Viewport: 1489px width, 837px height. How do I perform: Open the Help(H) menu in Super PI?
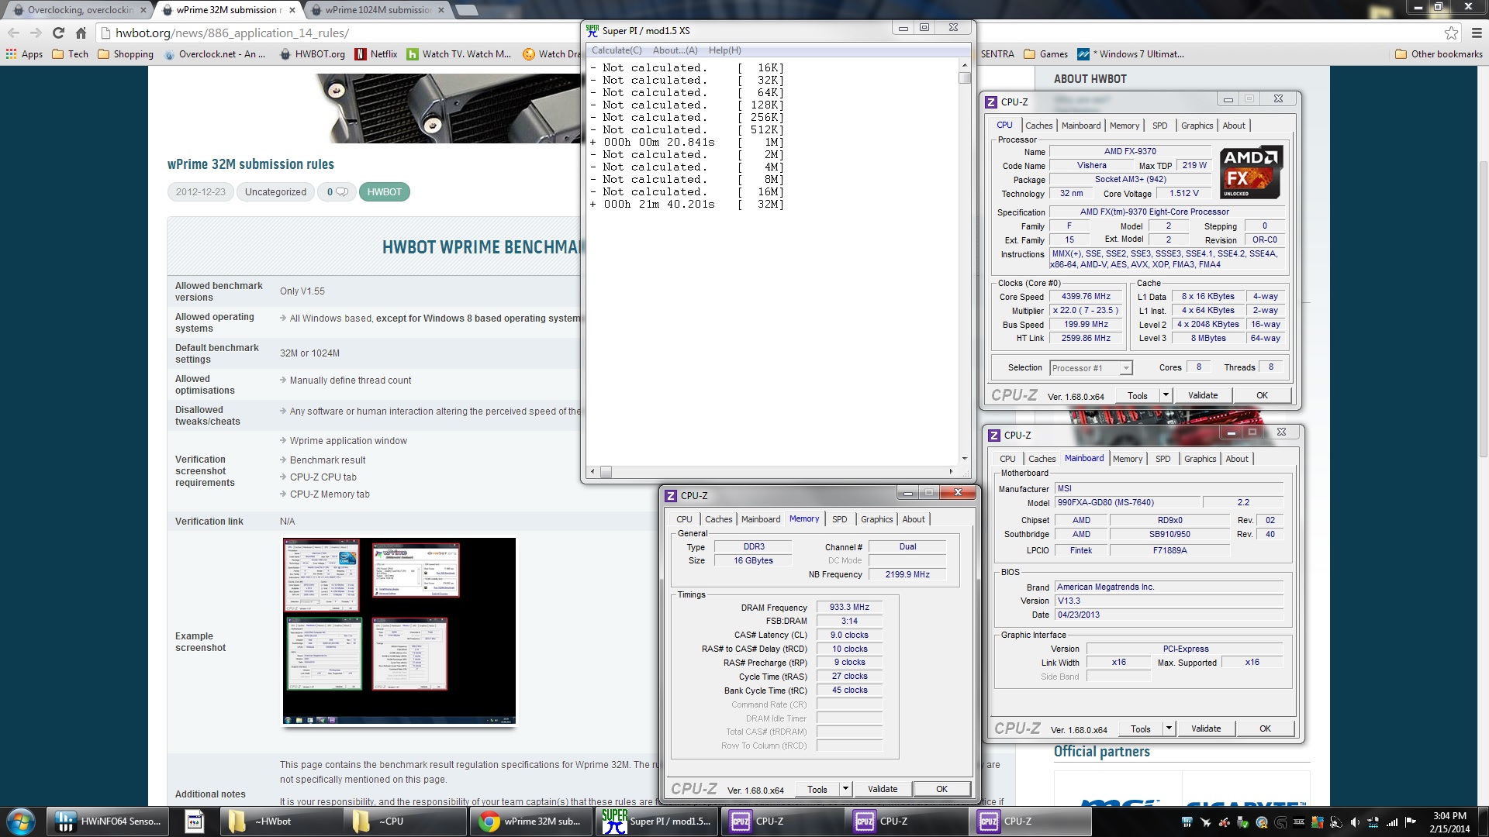[724, 50]
